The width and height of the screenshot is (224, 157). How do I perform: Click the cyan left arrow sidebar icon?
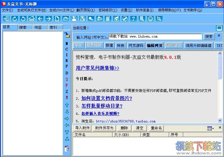67,125
